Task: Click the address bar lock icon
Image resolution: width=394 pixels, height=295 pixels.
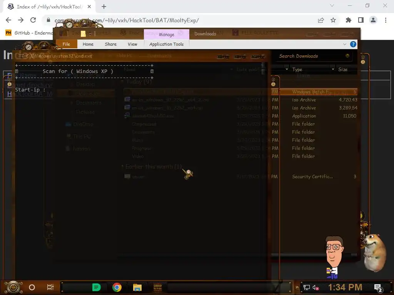Action: tap(48, 20)
